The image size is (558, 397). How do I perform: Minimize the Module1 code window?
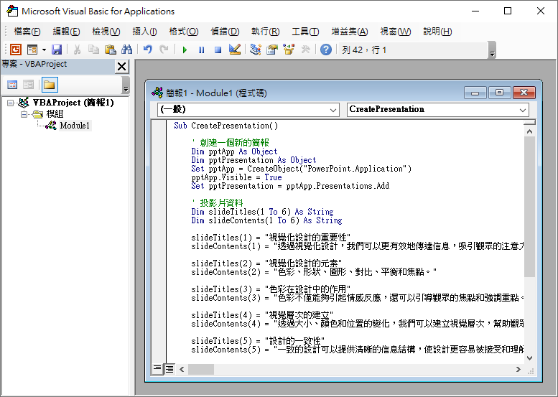[475, 93]
